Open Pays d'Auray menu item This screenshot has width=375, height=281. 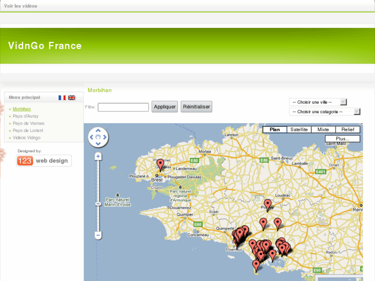pos(26,116)
